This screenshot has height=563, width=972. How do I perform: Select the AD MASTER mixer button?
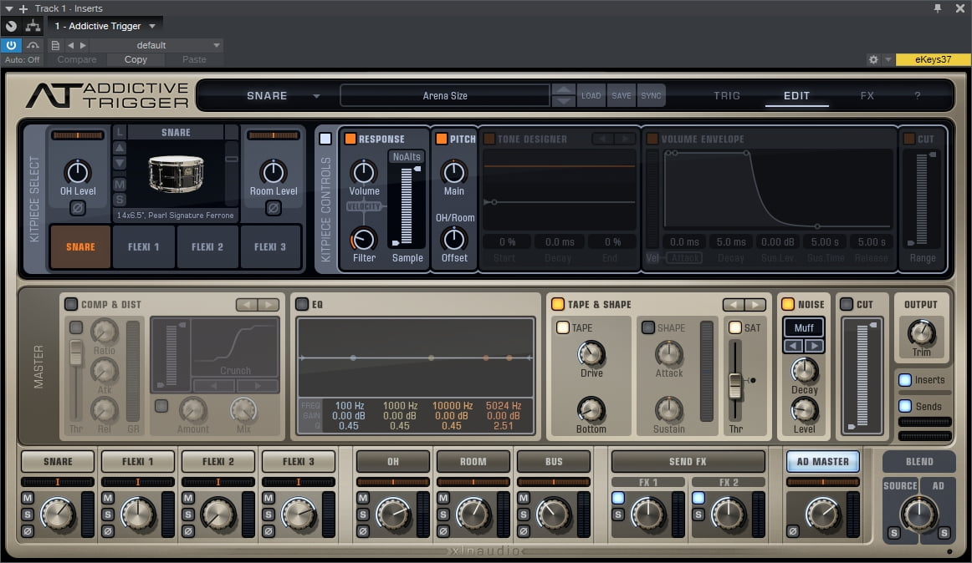click(x=822, y=461)
